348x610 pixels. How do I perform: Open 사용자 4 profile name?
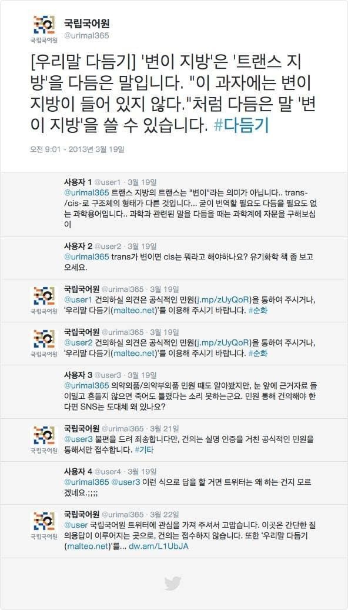[x=78, y=472]
